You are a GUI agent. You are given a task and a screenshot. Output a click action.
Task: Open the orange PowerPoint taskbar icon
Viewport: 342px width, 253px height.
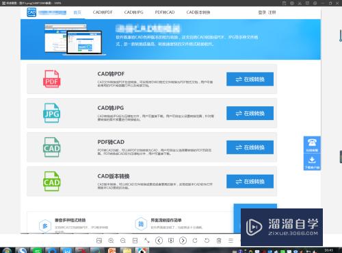(112, 250)
